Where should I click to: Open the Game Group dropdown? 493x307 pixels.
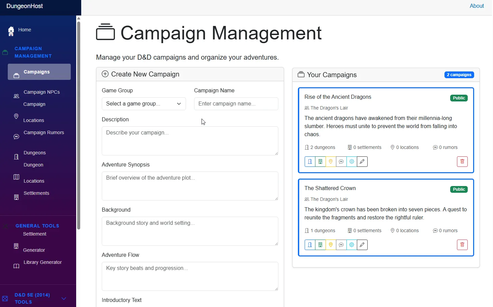pos(144,104)
